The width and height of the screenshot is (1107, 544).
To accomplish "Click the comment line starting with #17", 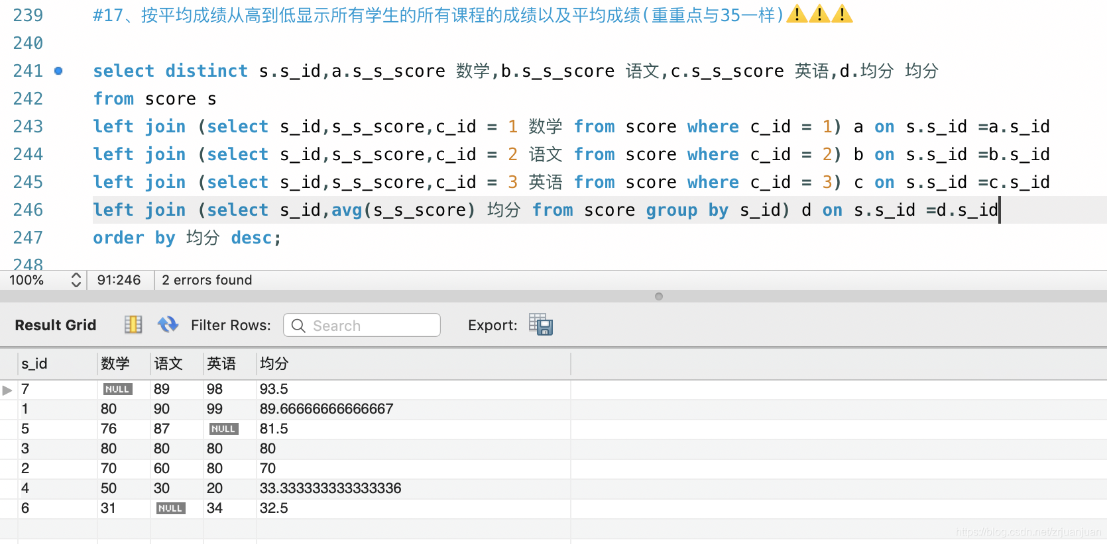I will (473, 15).
